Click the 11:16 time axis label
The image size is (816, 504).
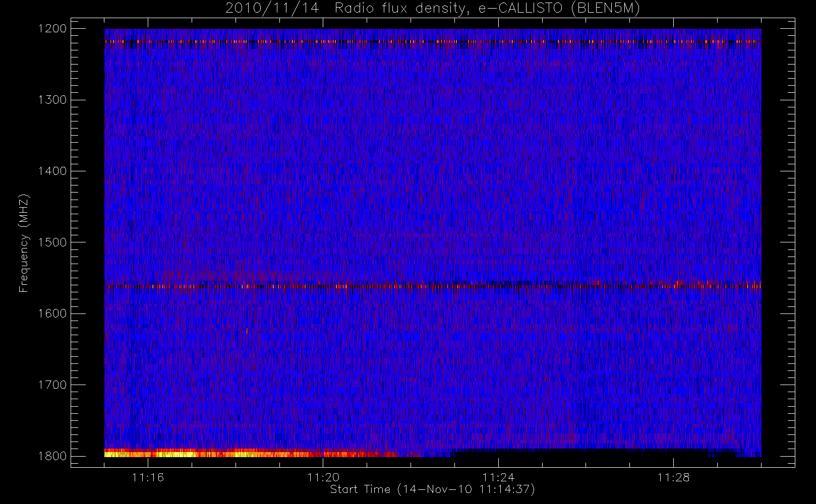click(x=148, y=477)
